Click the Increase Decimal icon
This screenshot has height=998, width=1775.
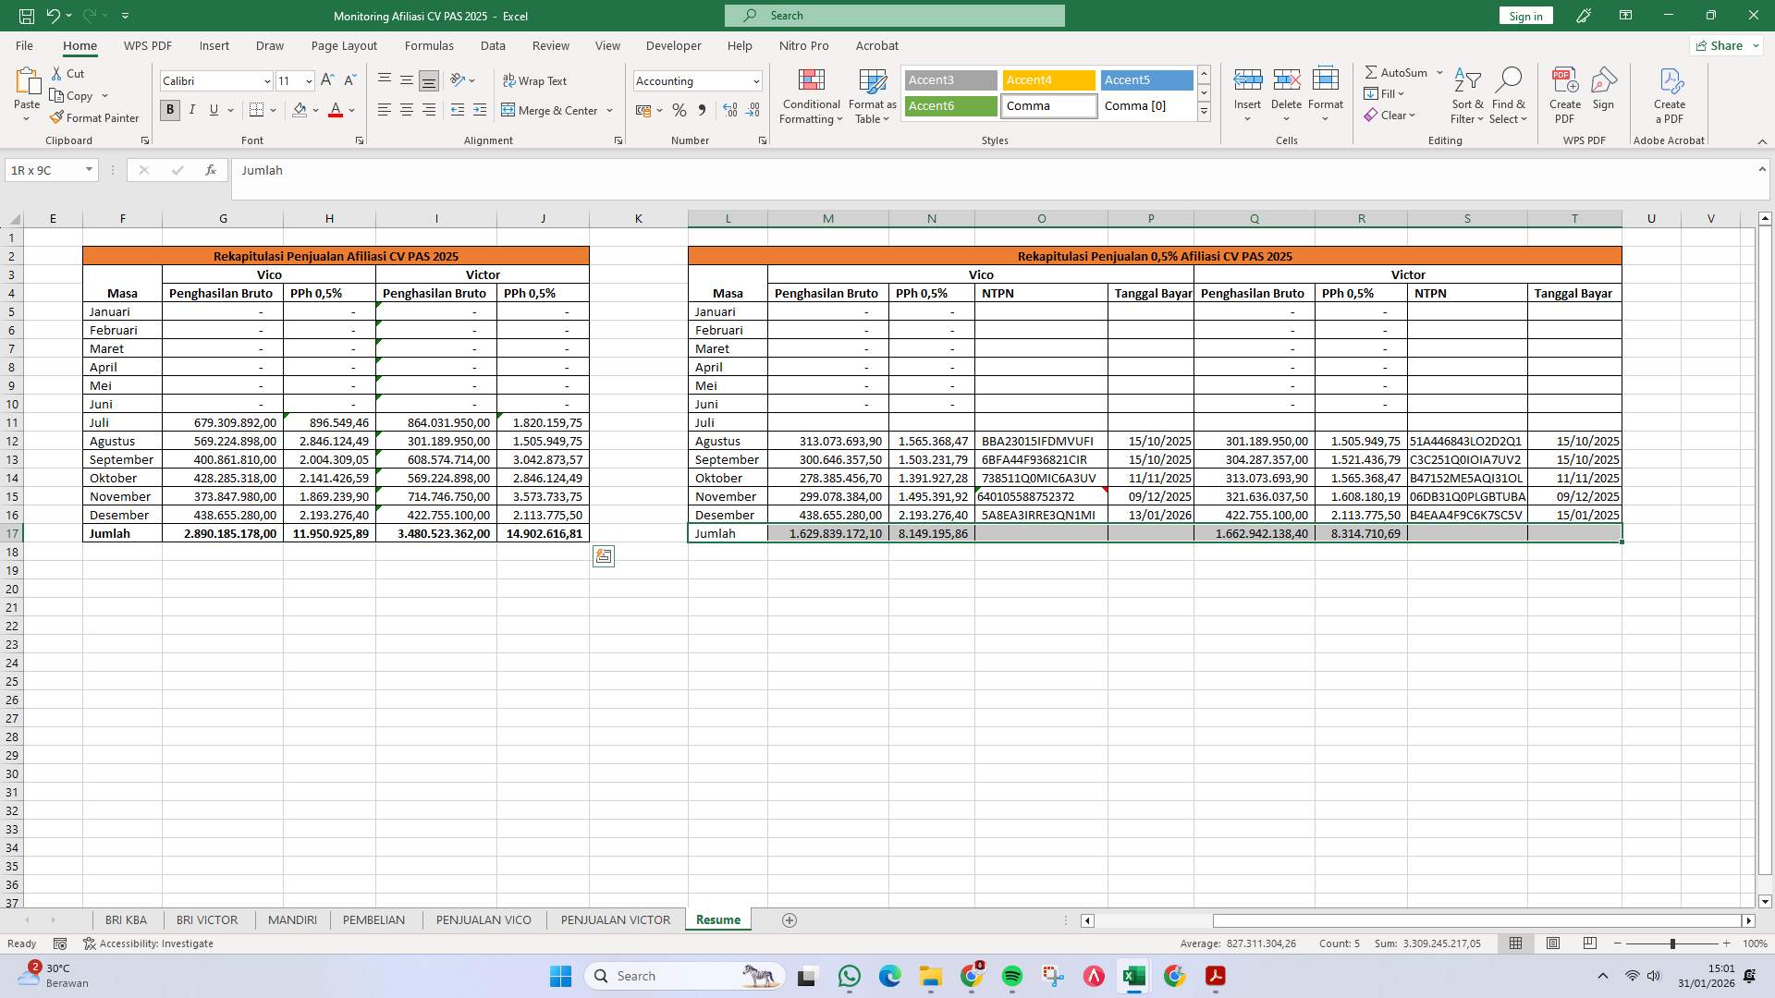(x=729, y=110)
